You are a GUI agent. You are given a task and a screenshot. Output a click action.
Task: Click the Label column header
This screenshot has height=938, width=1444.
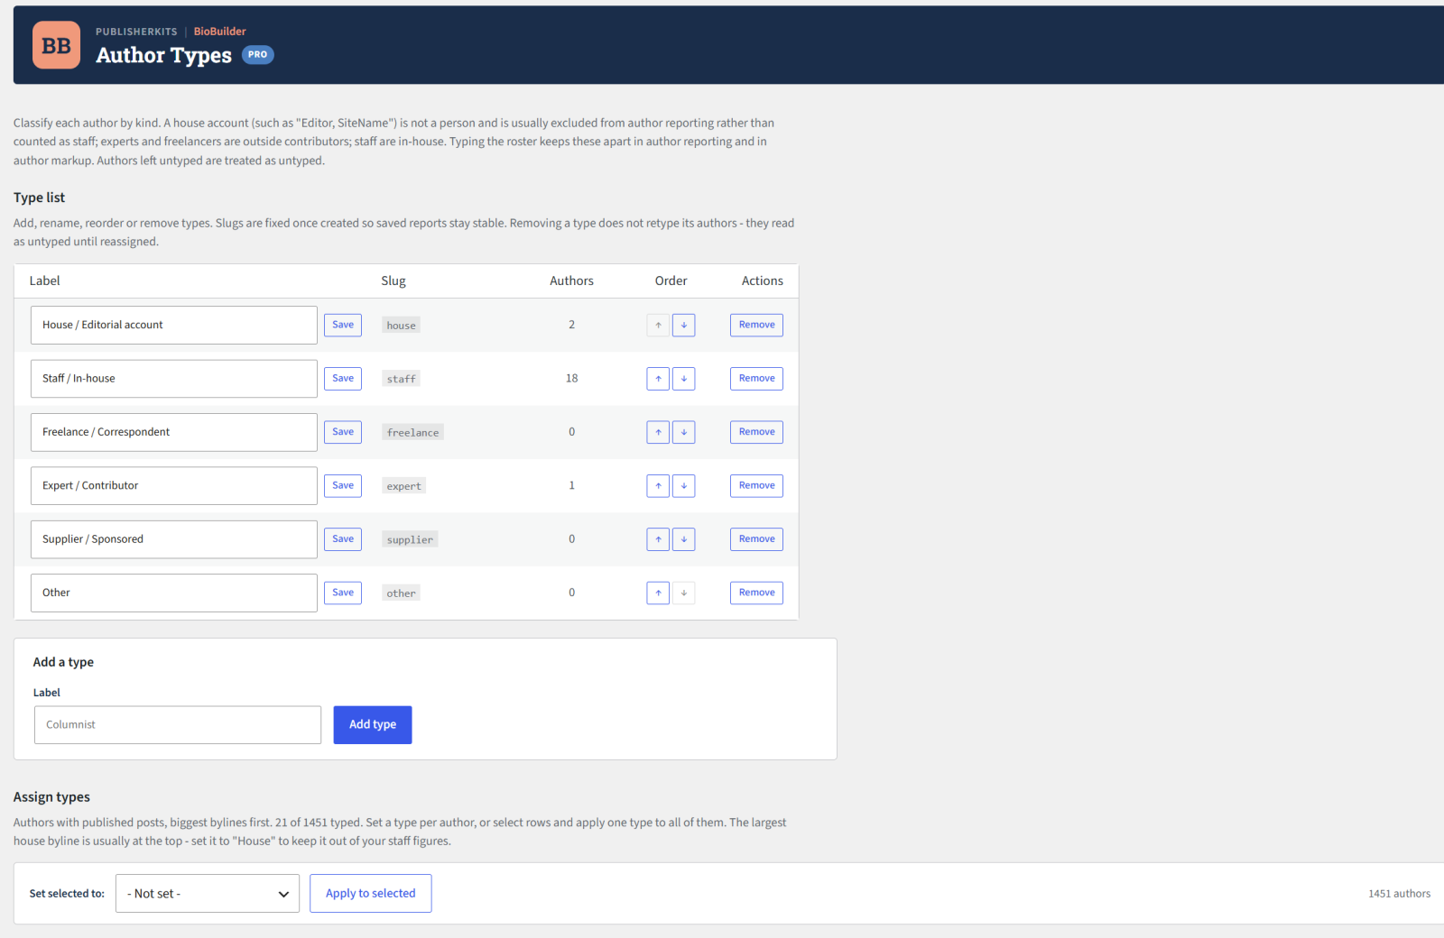45,281
